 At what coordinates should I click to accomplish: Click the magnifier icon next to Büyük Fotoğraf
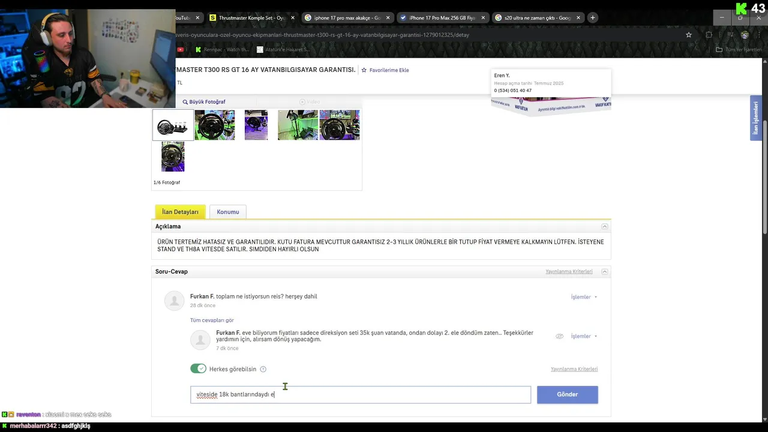[x=185, y=102]
